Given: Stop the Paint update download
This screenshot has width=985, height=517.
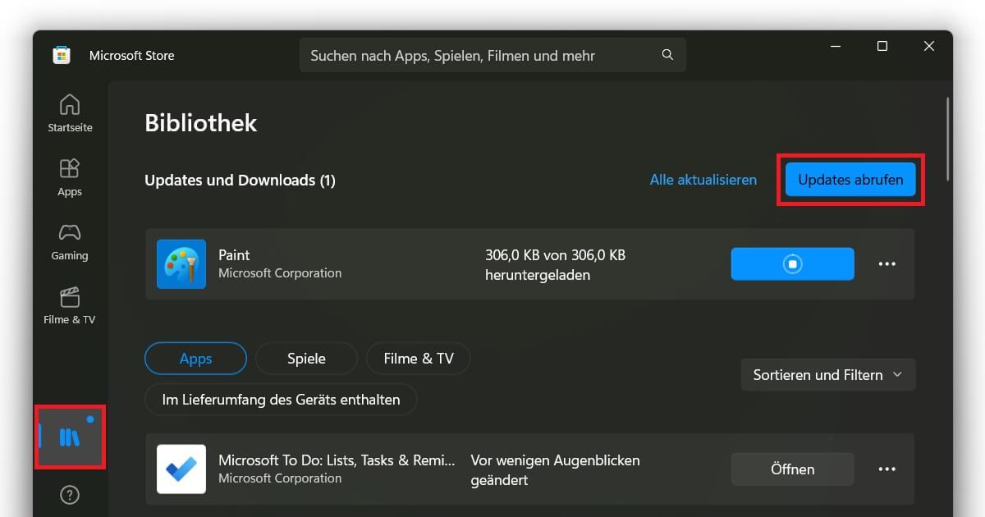Looking at the screenshot, I should (x=791, y=263).
